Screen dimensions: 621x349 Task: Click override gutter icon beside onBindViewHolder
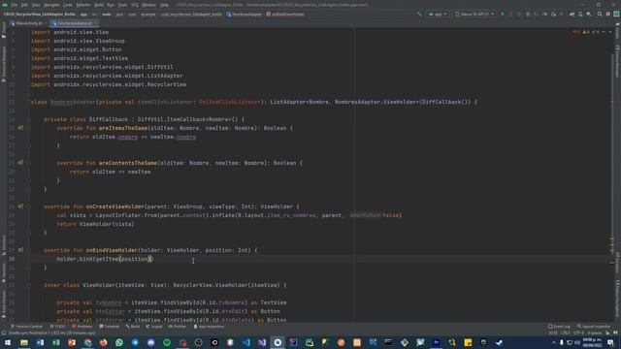pos(20,250)
